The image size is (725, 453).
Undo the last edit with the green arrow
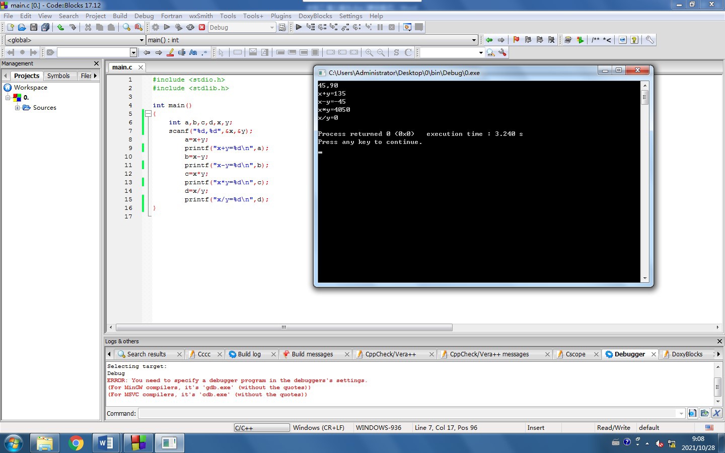click(x=60, y=27)
